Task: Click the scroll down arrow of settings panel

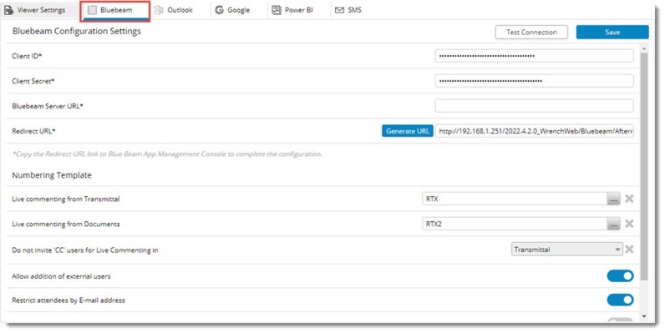Action: click(644, 316)
